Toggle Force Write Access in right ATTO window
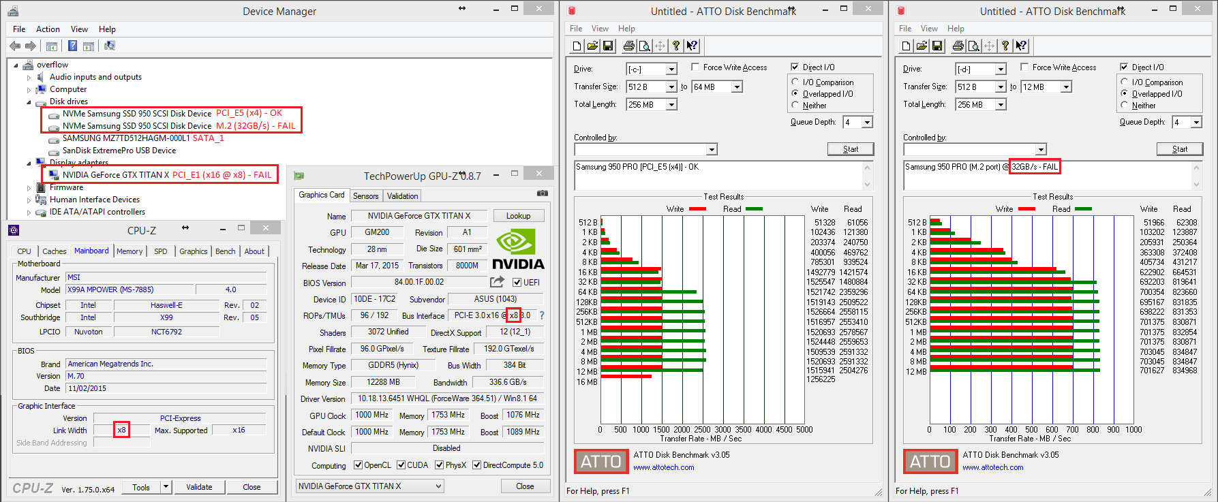1218x502 pixels. [1024, 67]
